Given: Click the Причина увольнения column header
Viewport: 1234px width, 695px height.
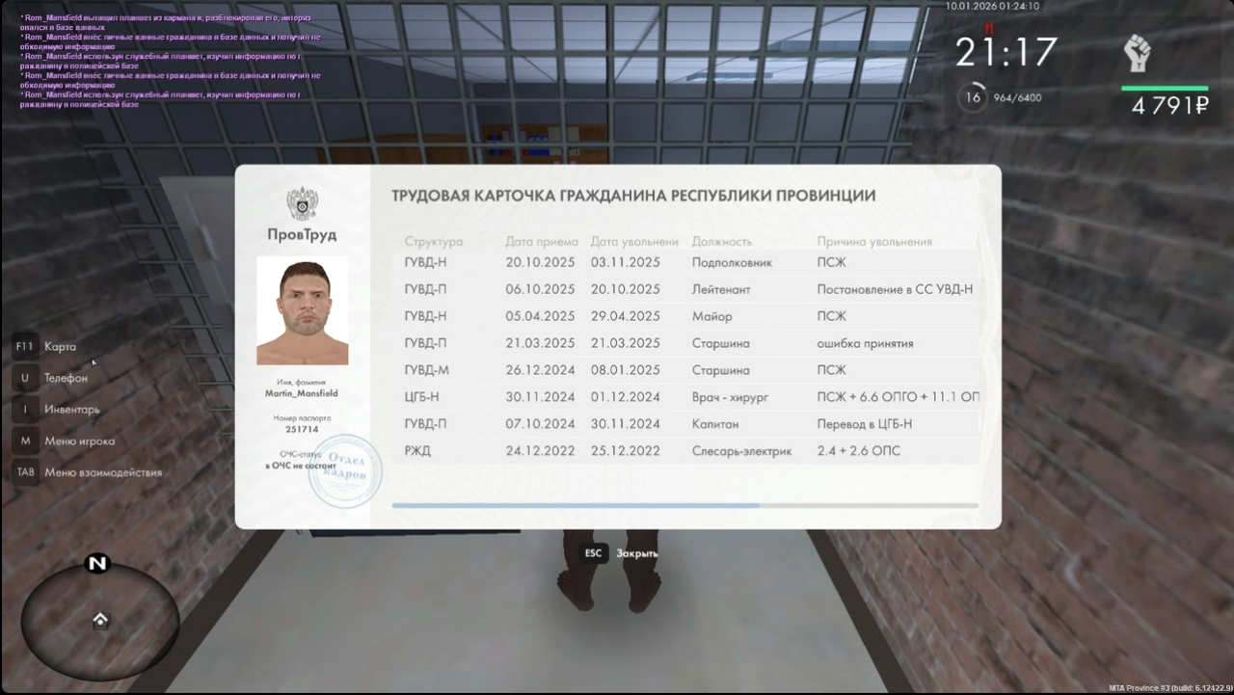Looking at the screenshot, I should coord(874,242).
